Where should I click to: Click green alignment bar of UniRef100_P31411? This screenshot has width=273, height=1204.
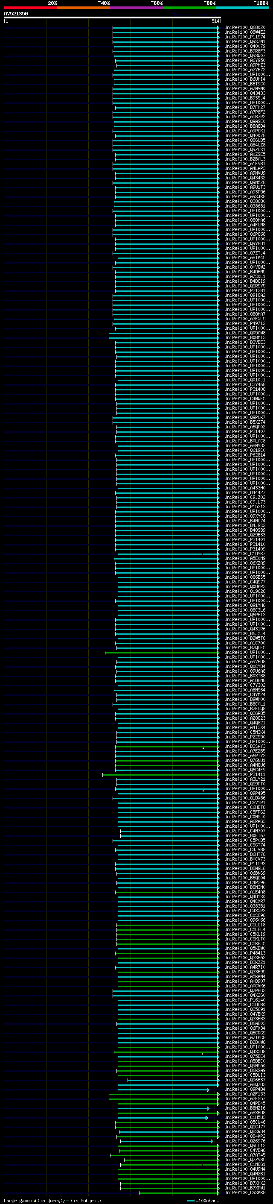160,774
